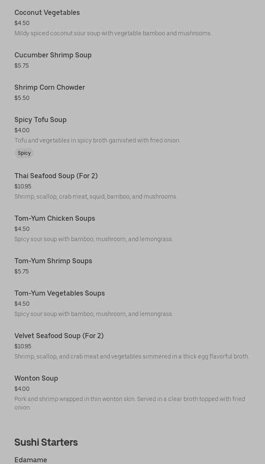
Task: Click the Tom-Yum Shrimp Soups $5.75 price
Action: point(22,272)
